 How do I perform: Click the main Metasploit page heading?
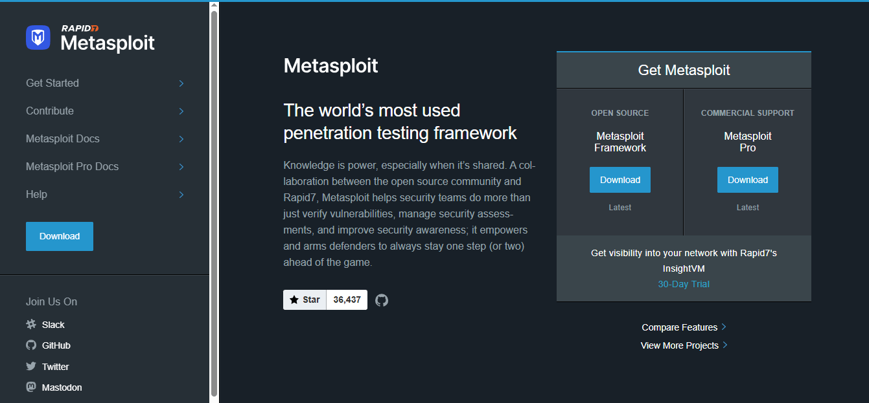click(x=330, y=65)
